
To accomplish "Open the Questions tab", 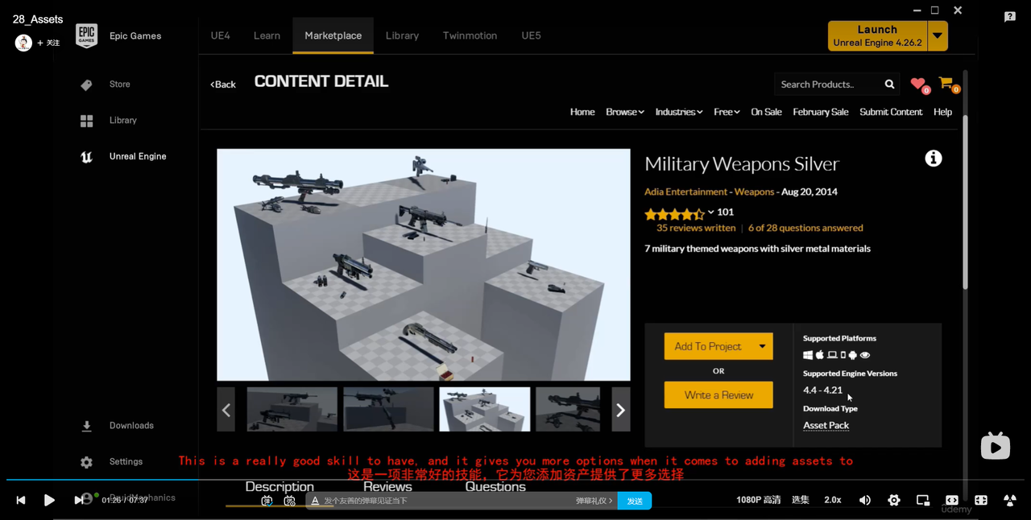I will point(495,487).
